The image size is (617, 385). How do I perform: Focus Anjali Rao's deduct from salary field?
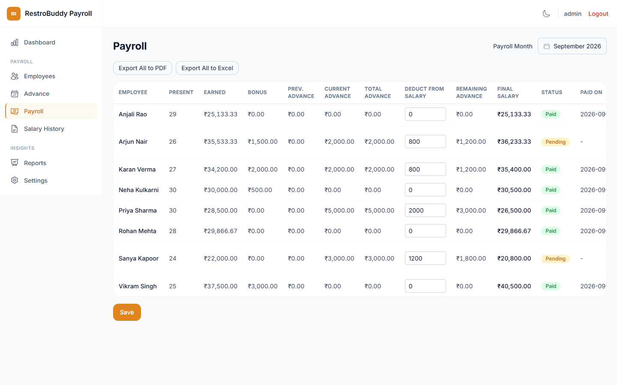[x=425, y=114]
